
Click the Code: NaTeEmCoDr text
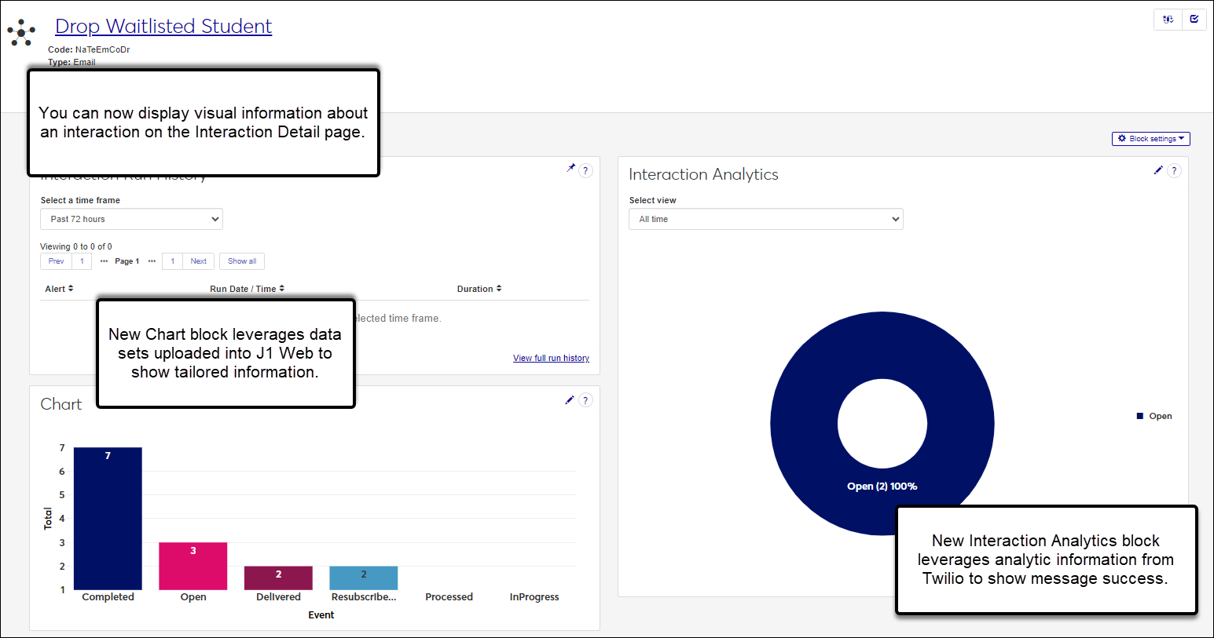[x=89, y=49]
